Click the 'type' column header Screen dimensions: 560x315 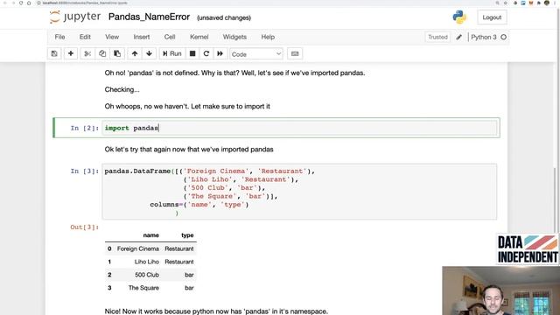point(187,235)
